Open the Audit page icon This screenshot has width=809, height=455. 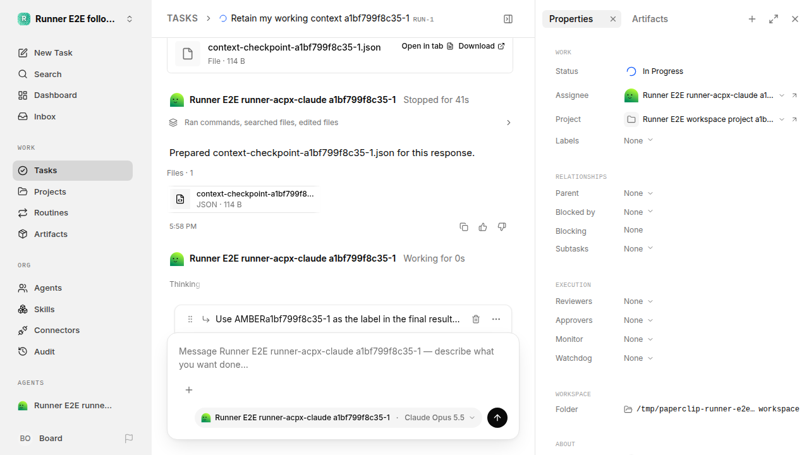coord(23,351)
